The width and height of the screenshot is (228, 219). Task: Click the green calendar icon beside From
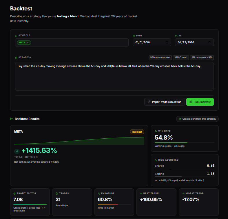click(x=134, y=36)
